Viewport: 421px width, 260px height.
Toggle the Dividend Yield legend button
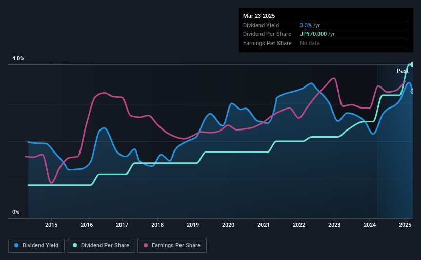pyautogui.click(x=36, y=246)
